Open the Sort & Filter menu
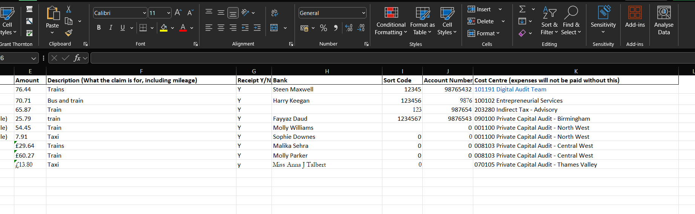Viewport: 695px width, 214px height. point(549,21)
